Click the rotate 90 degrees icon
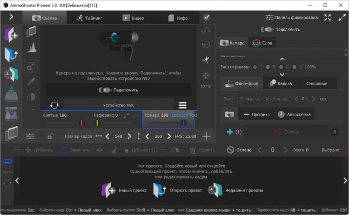Screen dimensions: 349x215 point(205,44)
